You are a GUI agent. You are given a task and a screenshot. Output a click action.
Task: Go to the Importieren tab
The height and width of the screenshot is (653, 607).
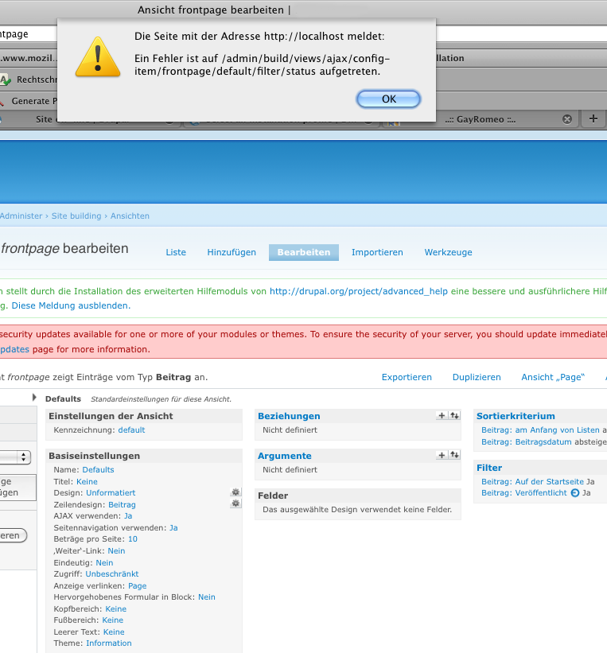pos(377,252)
